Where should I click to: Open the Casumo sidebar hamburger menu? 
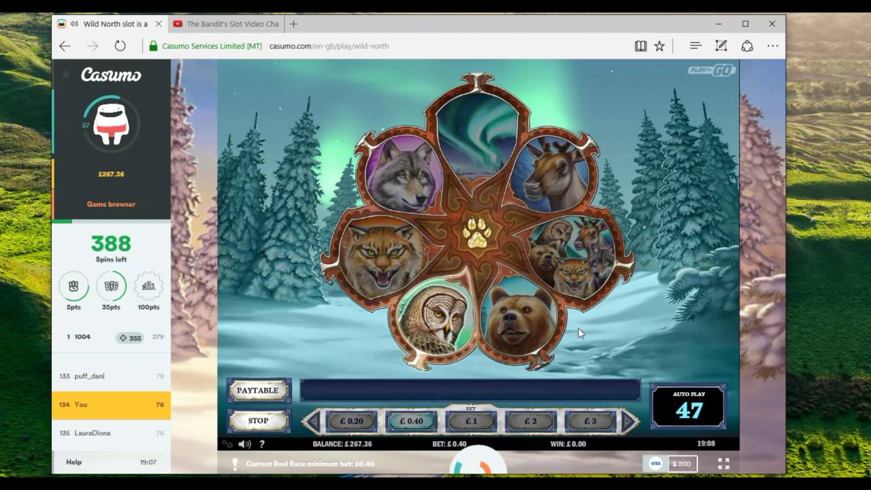(x=66, y=75)
